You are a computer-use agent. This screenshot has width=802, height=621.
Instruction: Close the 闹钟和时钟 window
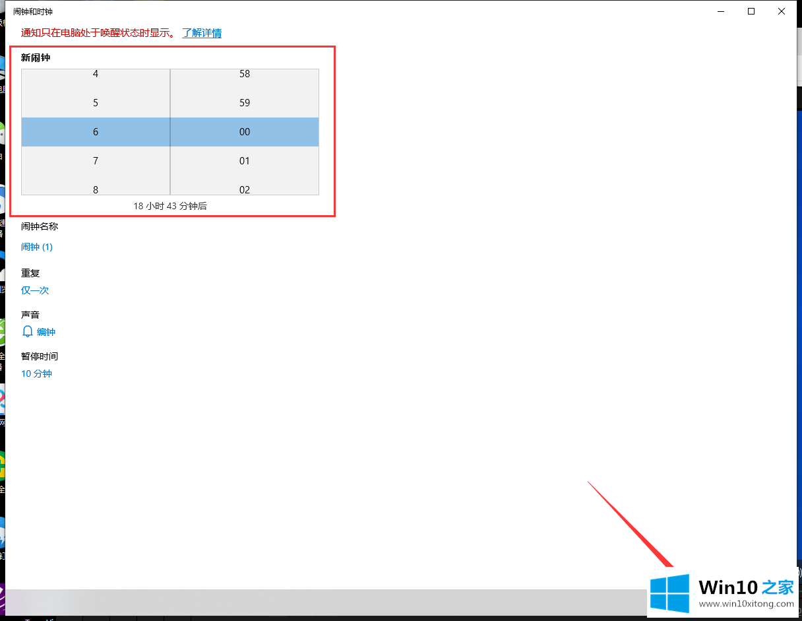click(x=782, y=11)
